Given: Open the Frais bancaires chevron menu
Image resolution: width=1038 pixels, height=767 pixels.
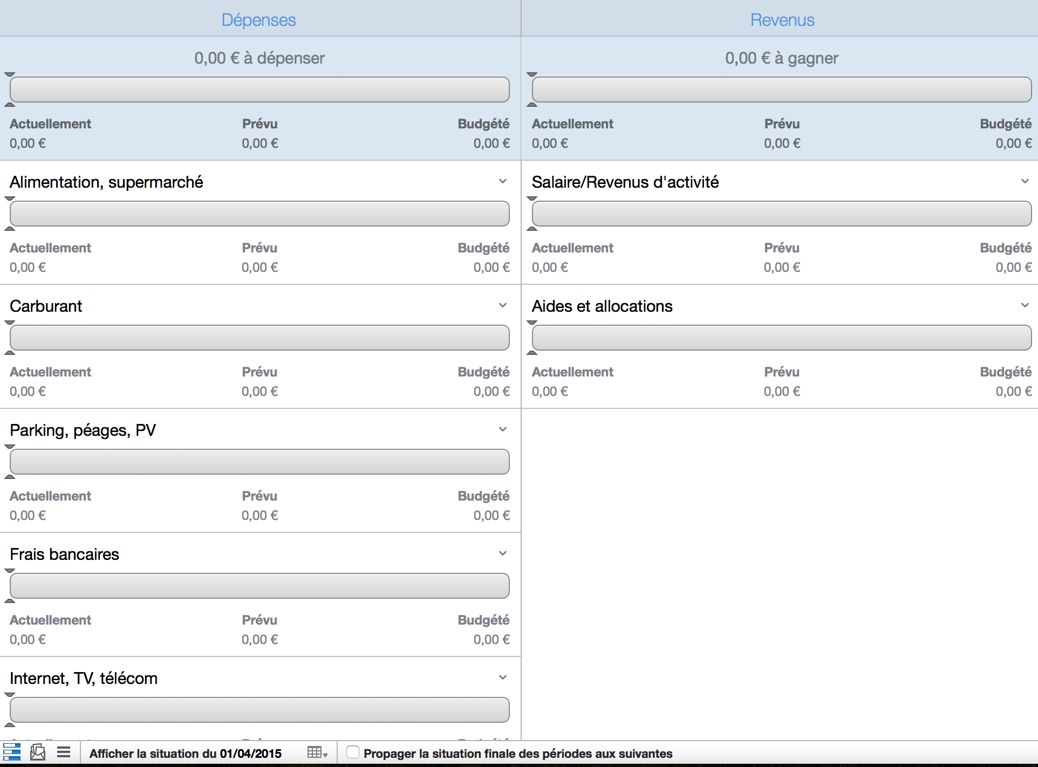Looking at the screenshot, I should (503, 554).
